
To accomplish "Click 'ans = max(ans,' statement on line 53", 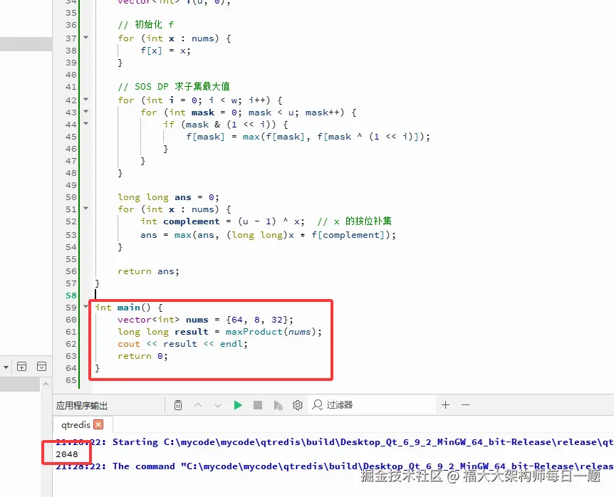I will point(269,235).
